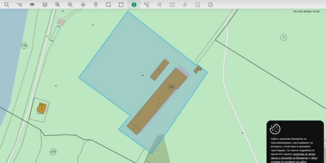Open the folded map icon
The image size is (326, 163).
(172, 5)
